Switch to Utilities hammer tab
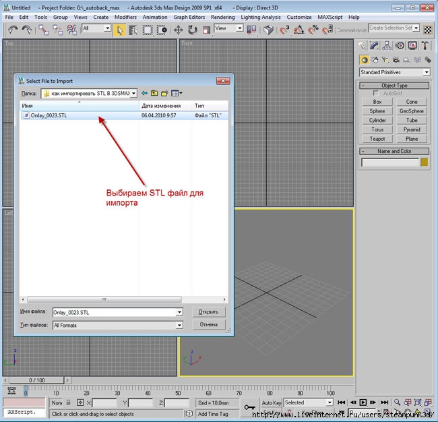Image resolution: width=438 pixels, height=422 pixels. pos(425,45)
